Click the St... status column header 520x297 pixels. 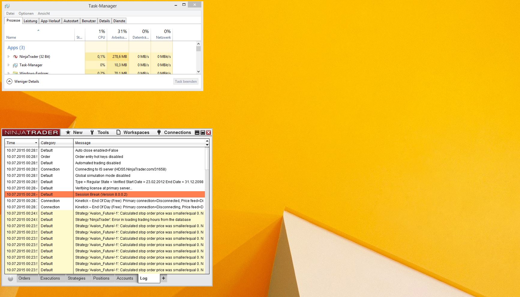click(80, 34)
